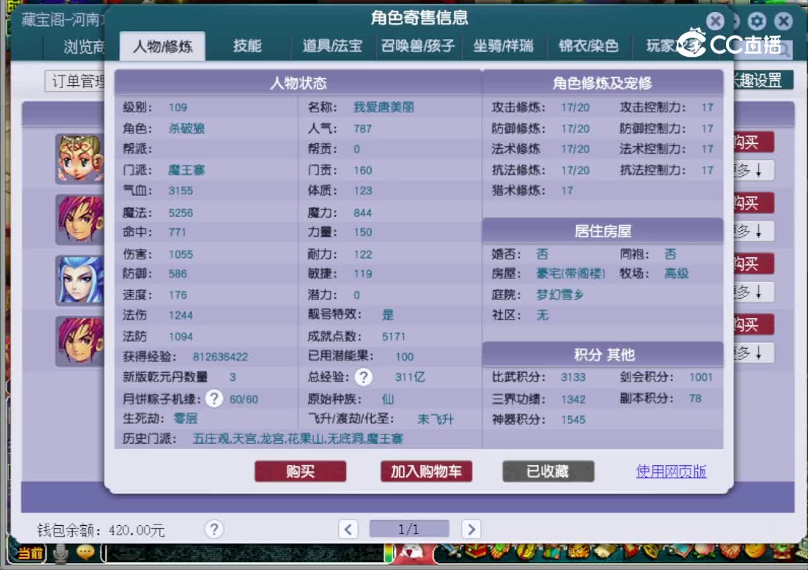Image resolution: width=808 pixels, height=570 pixels.
Task: Click the 加入购物车 button
Action: click(x=426, y=471)
